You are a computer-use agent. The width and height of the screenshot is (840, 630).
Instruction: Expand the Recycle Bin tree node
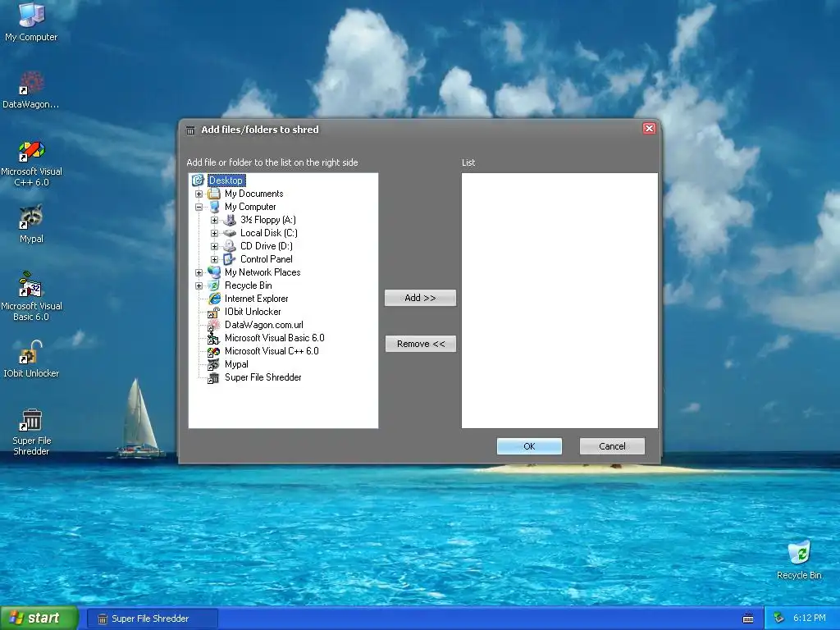coord(199,285)
